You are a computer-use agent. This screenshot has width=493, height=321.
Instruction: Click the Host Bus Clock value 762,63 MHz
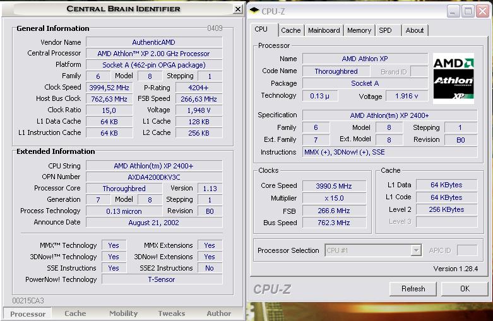[109, 99]
